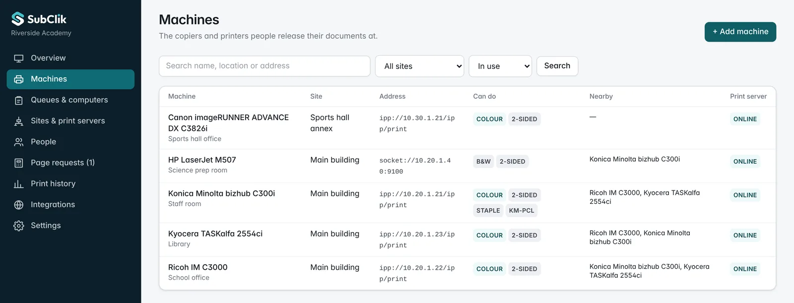Click the Sports hall annex site cell
The width and height of the screenshot is (794, 303).
pyautogui.click(x=330, y=123)
